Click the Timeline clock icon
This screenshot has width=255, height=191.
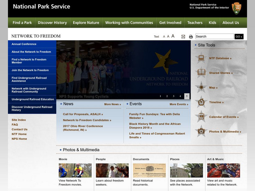click(201, 102)
